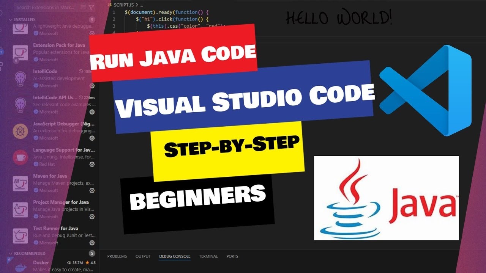
Task: Open manage gear for IntelliCode API Usage Examples
Action: (x=92, y=112)
